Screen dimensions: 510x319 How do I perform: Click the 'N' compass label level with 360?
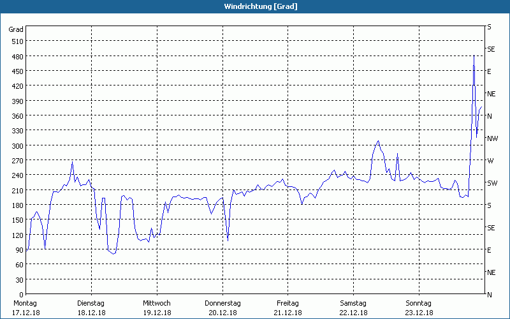click(490, 116)
